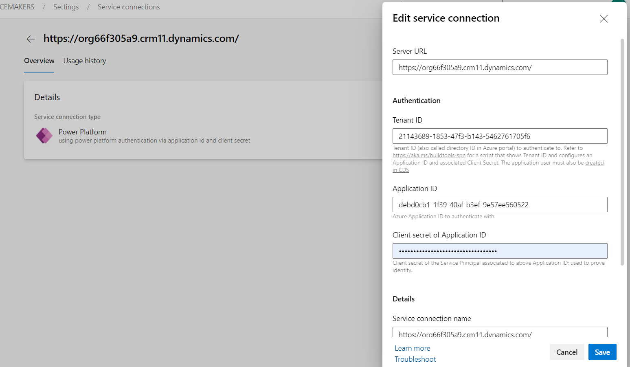Click the Application ID field
The width and height of the screenshot is (630, 367).
coord(500,204)
